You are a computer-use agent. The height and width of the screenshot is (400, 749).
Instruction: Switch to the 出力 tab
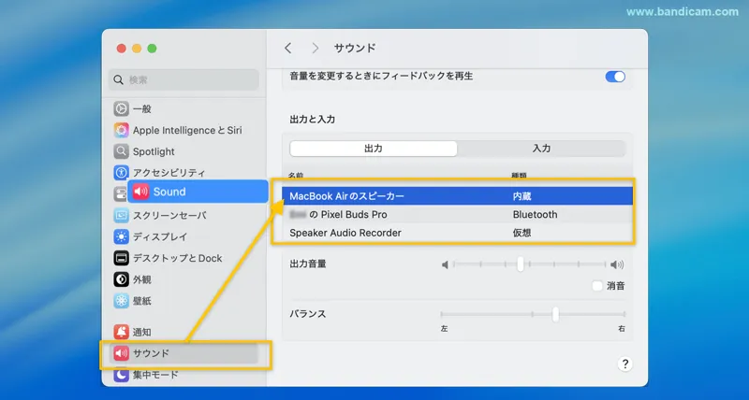coord(374,149)
